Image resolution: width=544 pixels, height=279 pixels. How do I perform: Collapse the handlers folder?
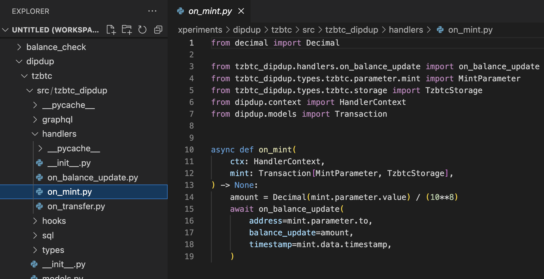[x=35, y=134]
